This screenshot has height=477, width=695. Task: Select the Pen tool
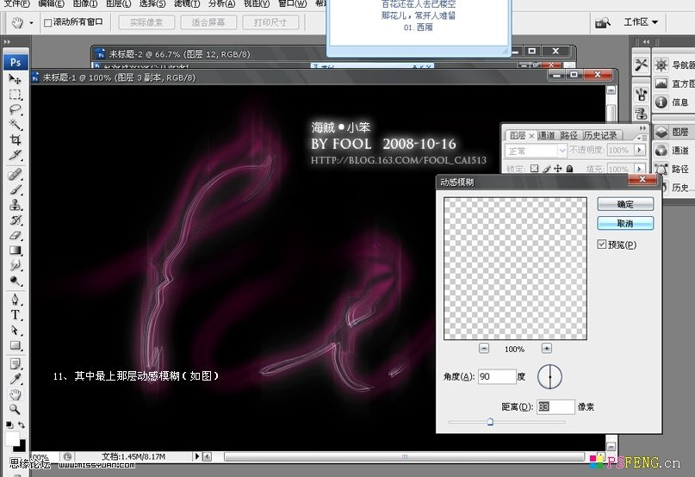point(15,300)
